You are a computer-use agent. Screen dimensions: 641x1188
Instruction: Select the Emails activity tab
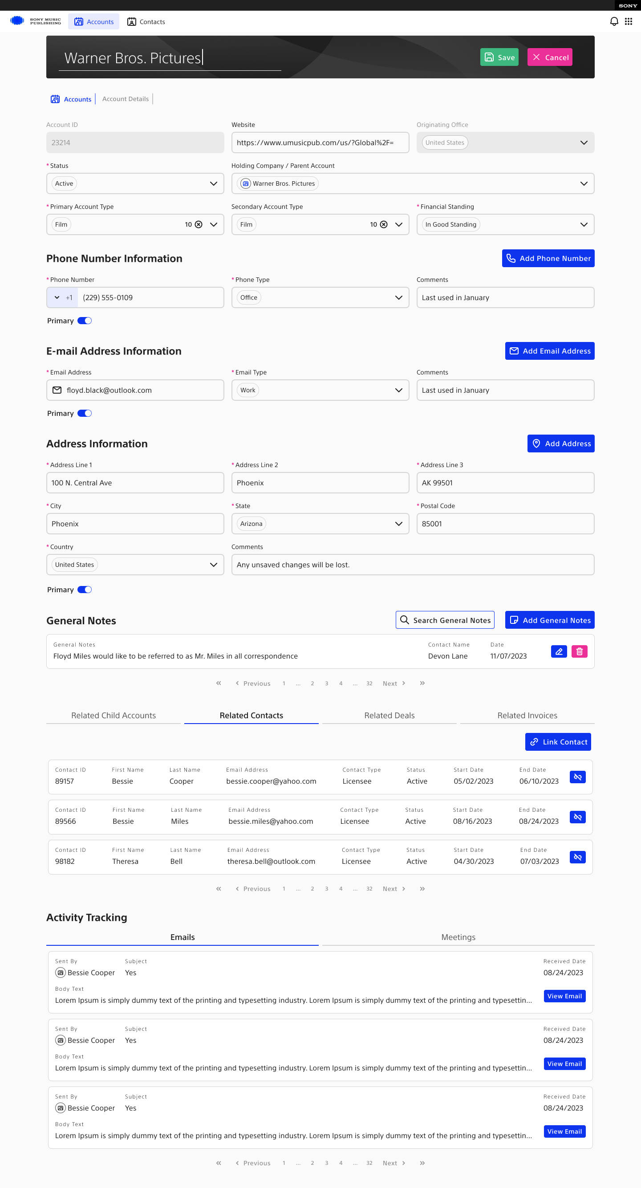click(x=182, y=937)
